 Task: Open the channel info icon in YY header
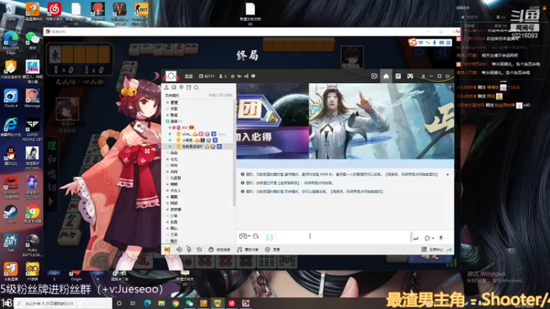click(x=253, y=76)
